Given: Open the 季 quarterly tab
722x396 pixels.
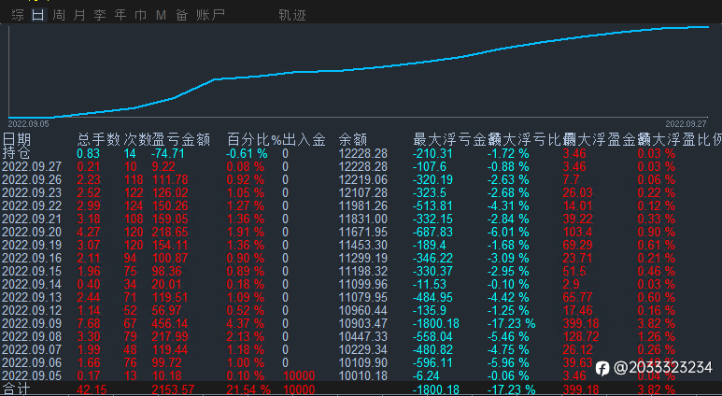Looking at the screenshot, I should pos(100,15).
